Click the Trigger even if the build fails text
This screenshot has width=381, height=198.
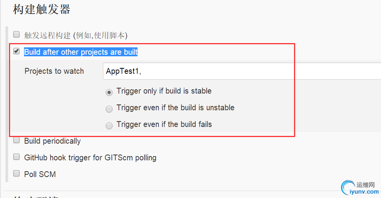tap(164, 124)
